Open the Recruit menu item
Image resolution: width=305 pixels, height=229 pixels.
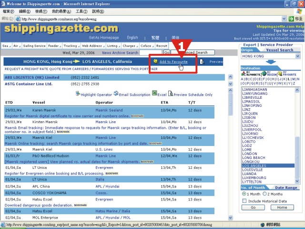point(162,46)
